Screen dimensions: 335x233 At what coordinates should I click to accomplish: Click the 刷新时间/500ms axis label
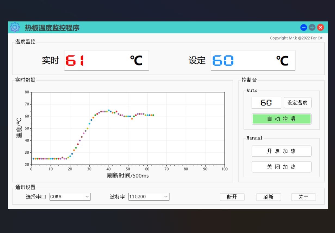tap(128, 176)
